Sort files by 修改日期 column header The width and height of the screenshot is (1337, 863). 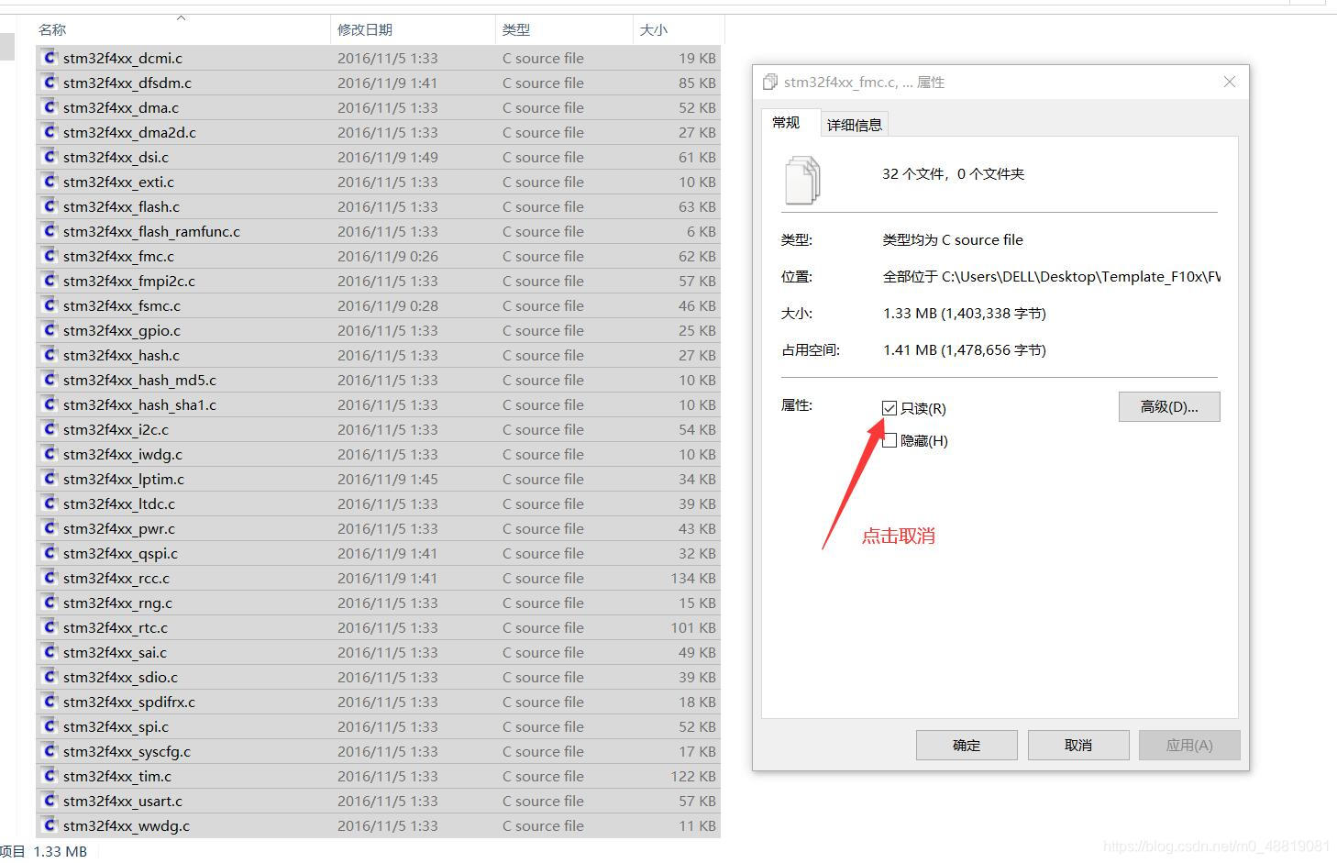tap(365, 29)
